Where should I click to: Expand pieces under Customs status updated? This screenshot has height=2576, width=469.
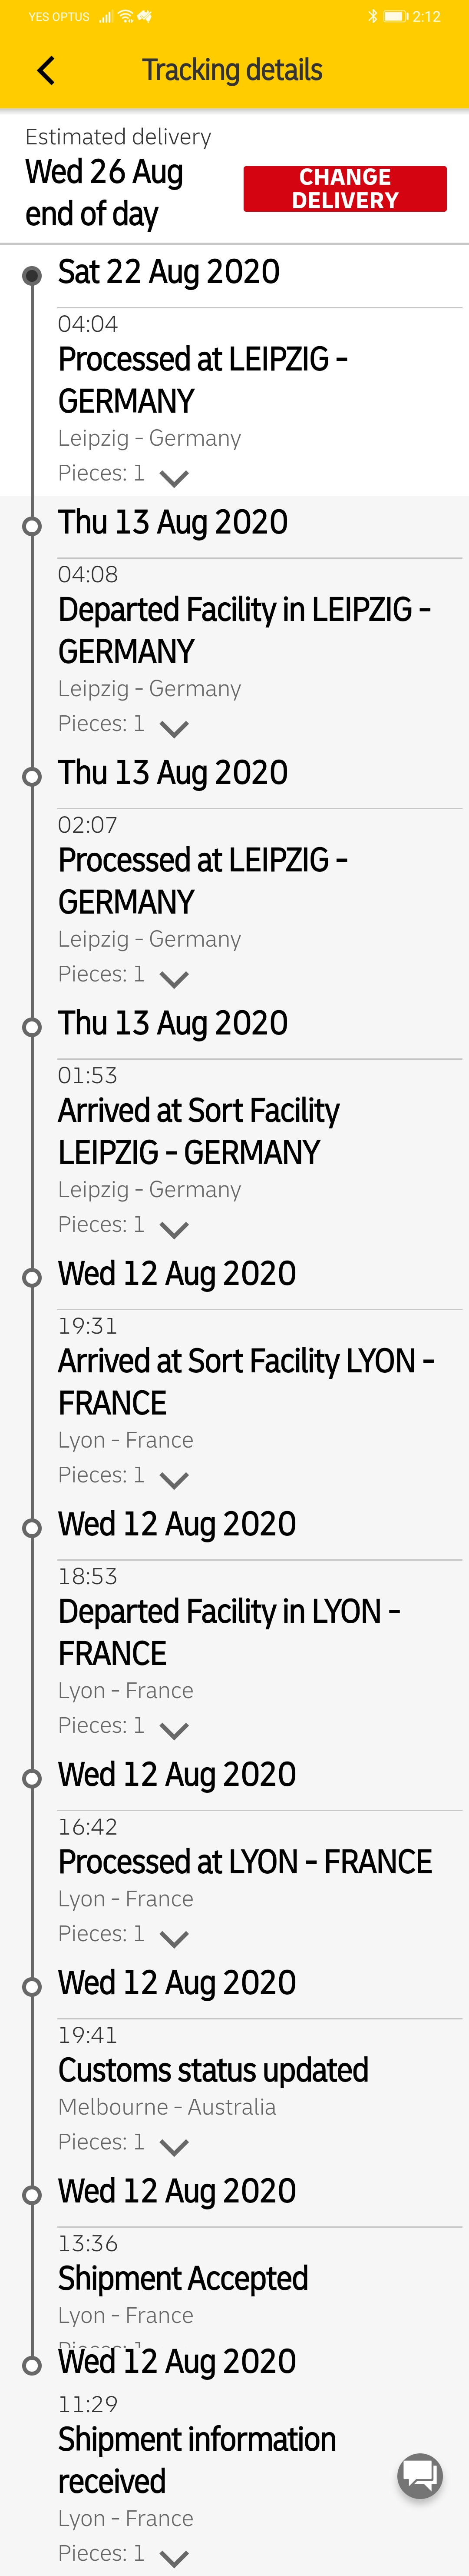[x=175, y=2147]
